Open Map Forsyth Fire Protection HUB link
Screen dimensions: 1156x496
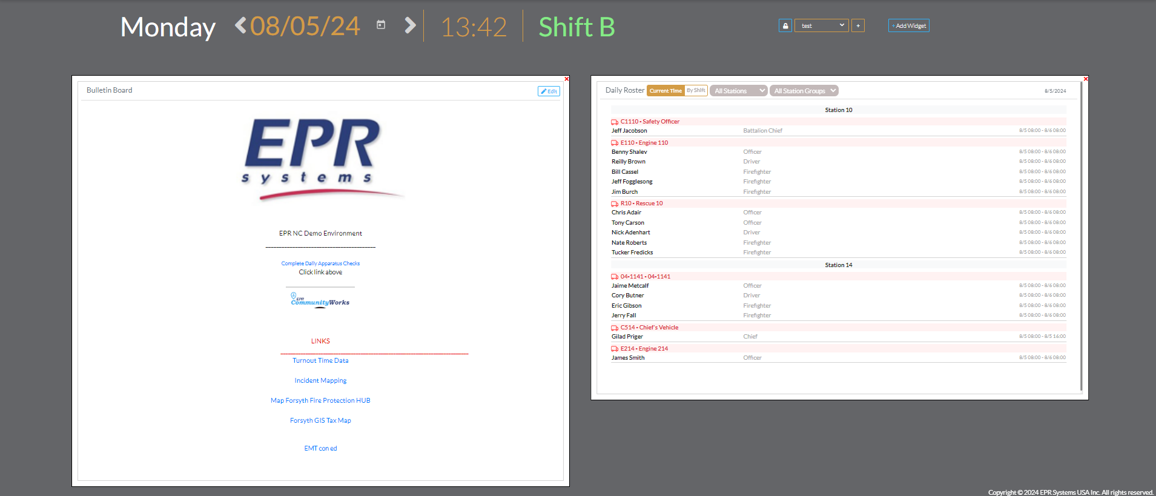320,400
